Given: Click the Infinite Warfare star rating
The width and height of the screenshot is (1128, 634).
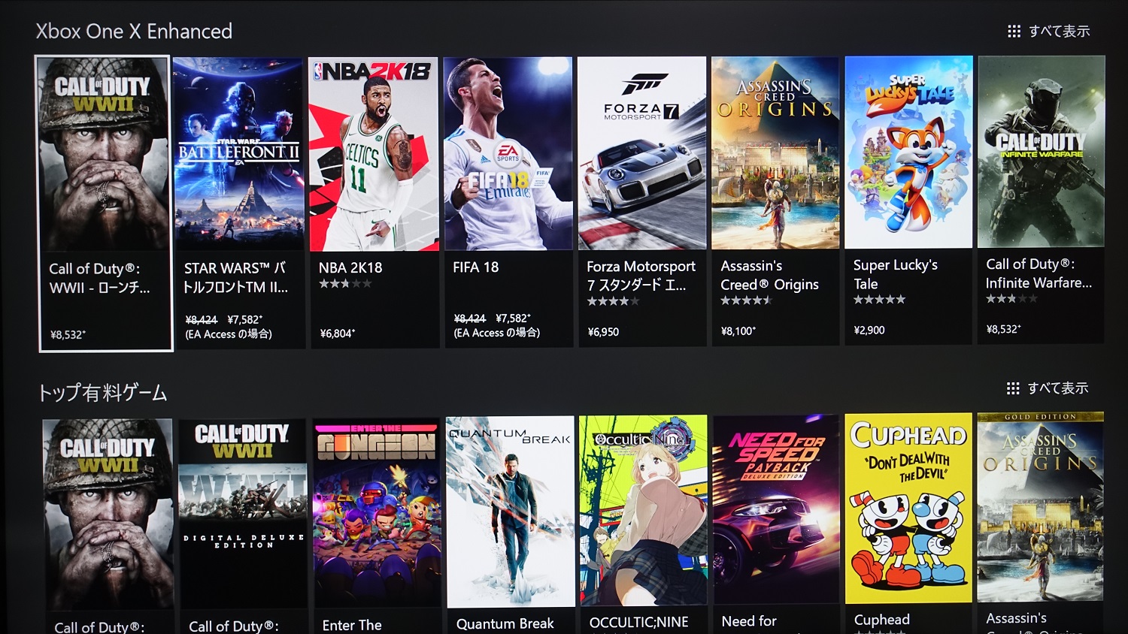Looking at the screenshot, I should tap(1011, 298).
